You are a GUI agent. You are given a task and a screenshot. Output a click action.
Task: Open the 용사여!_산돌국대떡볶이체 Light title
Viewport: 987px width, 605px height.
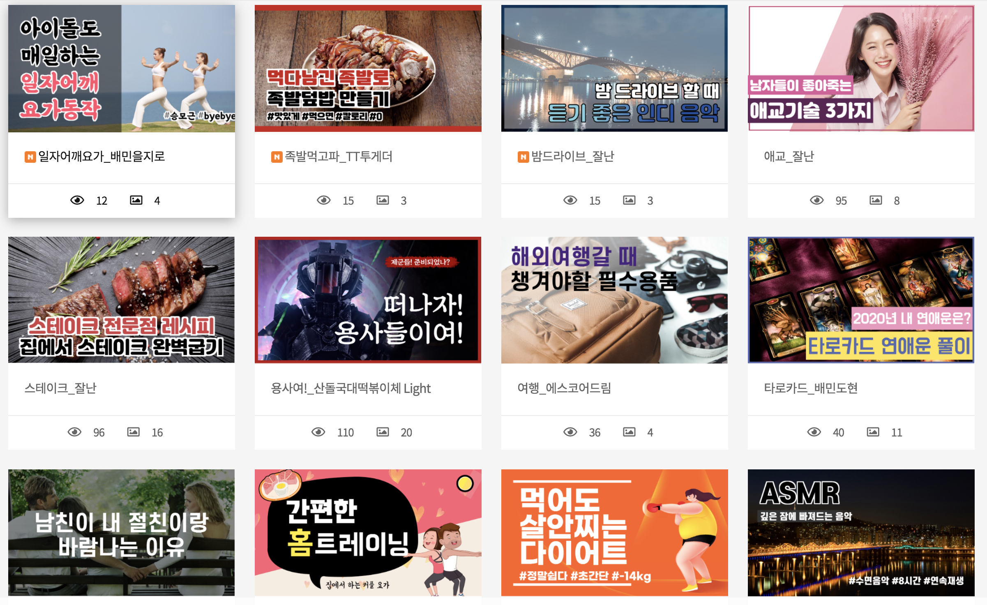click(x=351, y=388)
